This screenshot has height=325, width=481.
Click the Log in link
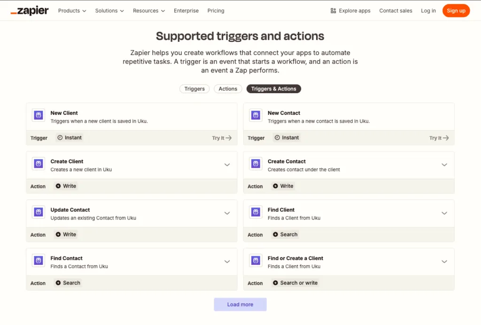click(428, 11)
